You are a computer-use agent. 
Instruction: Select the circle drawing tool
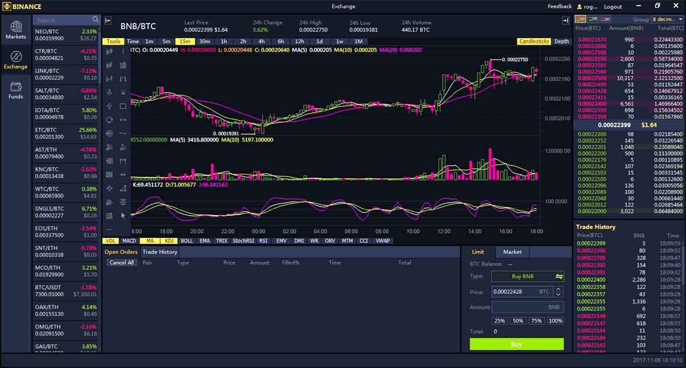coord(109,120)
